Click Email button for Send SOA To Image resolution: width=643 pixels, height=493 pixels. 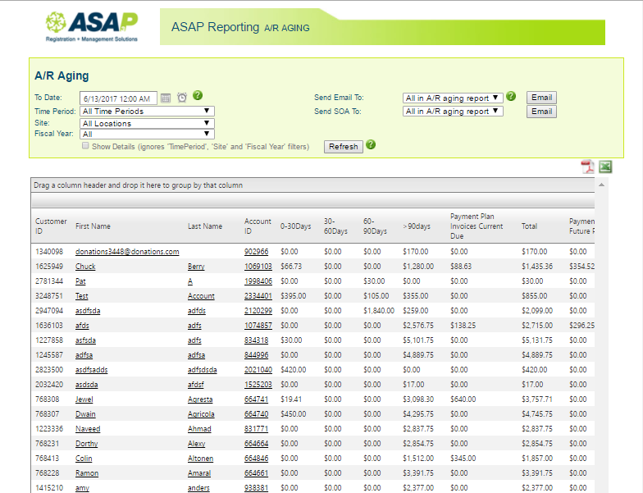[541, 112]
